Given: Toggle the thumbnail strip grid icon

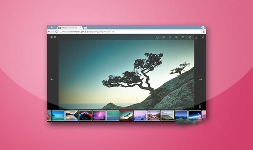Looking at the screenshot, I should pyautogui.click(x=200, y=107).
